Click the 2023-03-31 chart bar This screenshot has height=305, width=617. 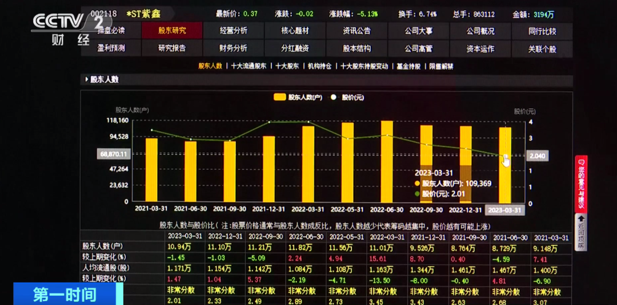pos(505,165)
